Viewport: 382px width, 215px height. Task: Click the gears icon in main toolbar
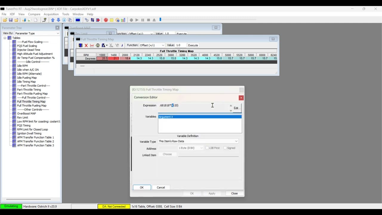pyautogui.click(x=86, y=20)
